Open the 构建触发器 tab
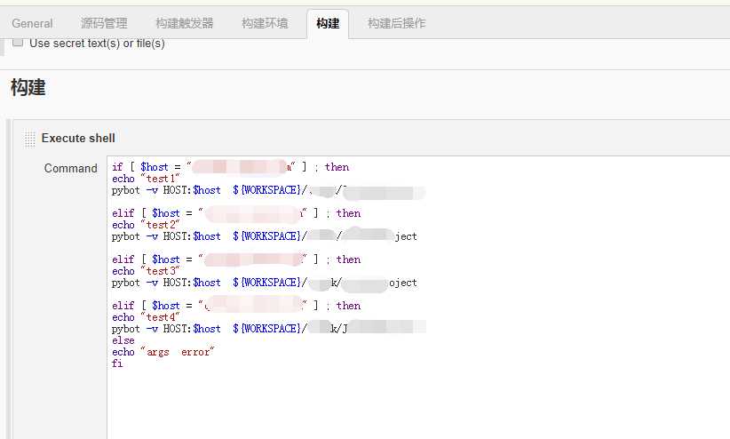Viewport: 730px width, 439px height. coord(185,23)
